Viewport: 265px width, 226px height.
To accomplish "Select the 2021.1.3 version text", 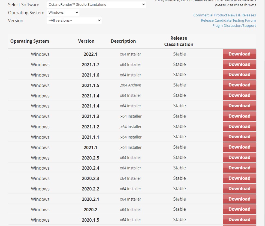I will point(91,116).
